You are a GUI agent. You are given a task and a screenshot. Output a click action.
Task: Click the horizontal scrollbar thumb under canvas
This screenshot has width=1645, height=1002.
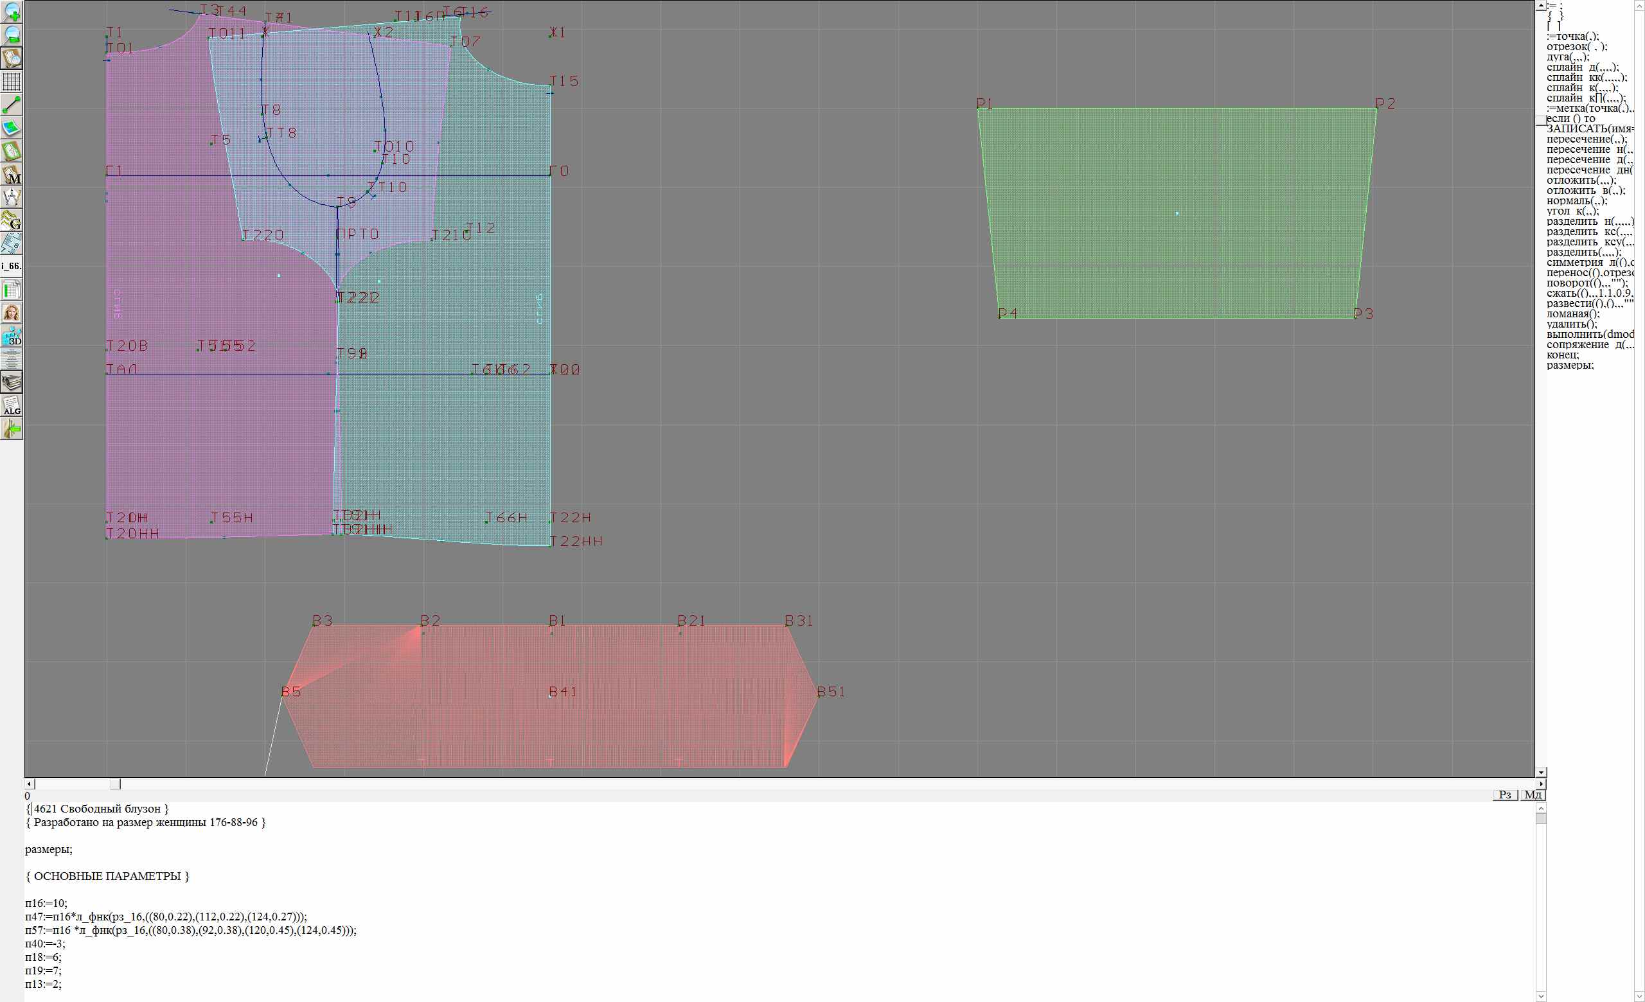[115, 784]
